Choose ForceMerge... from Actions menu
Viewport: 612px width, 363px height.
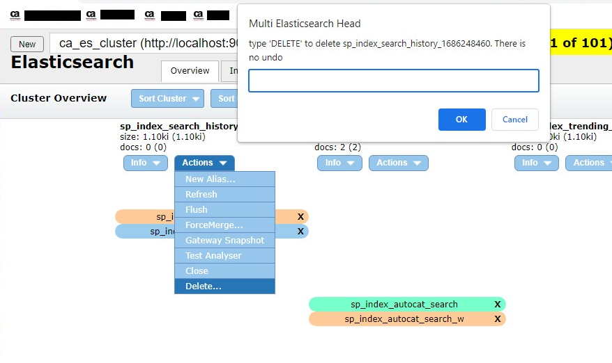(x=225, y=225)
